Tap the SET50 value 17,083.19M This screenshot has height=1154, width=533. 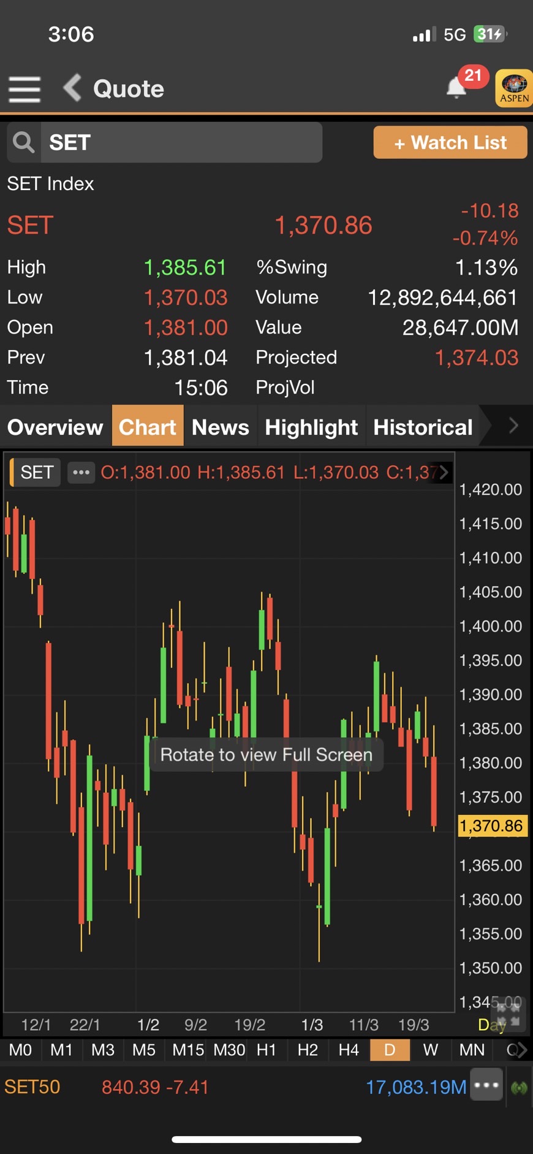pos(416,1087)
